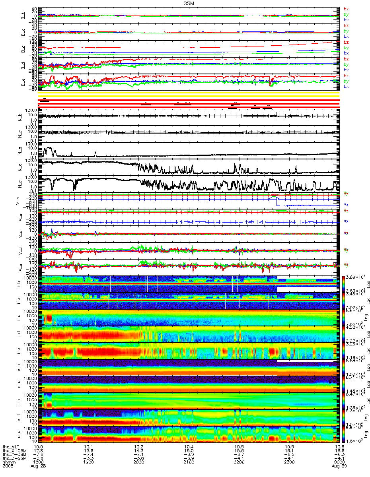Click the N_e density trace panel
Screen dimensions: 370x477
189,184
